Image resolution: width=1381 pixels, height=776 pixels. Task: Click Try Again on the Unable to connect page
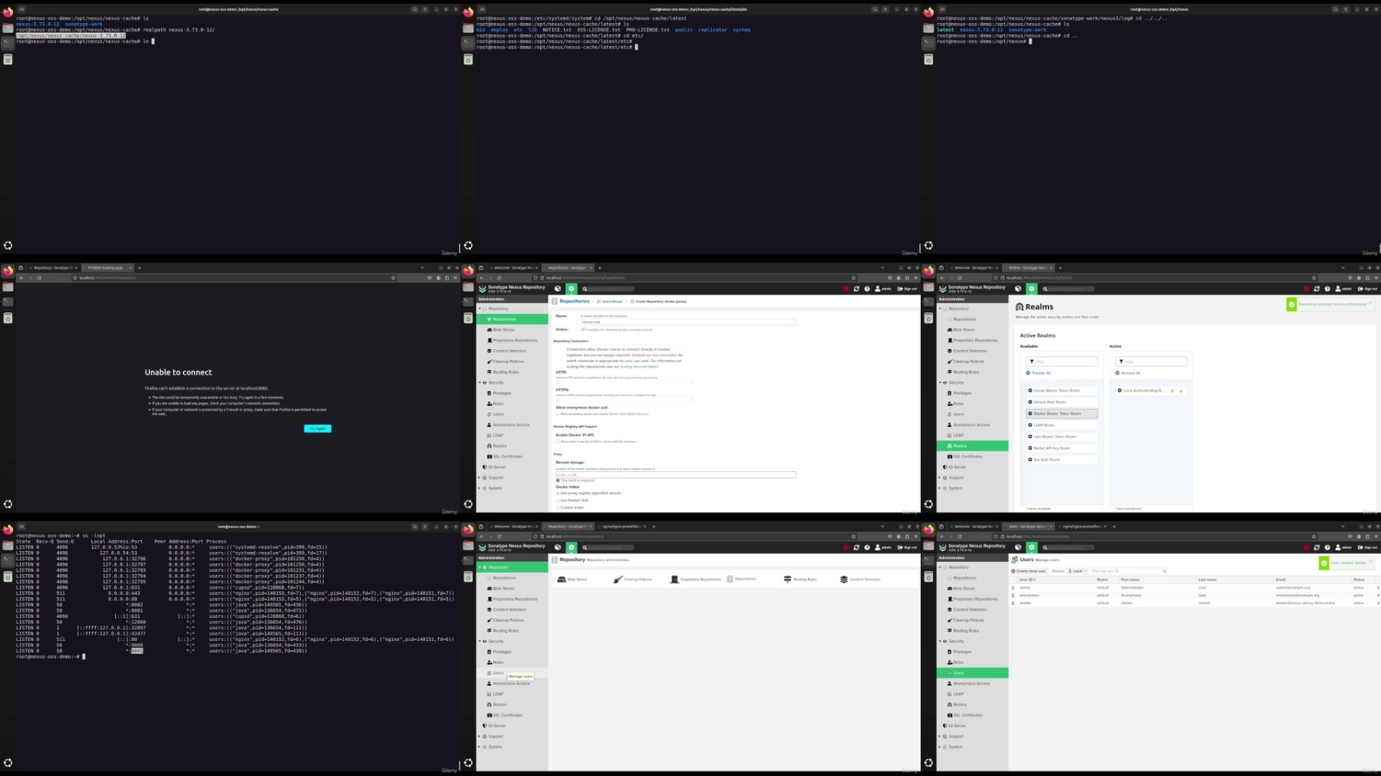click(318, 428)
